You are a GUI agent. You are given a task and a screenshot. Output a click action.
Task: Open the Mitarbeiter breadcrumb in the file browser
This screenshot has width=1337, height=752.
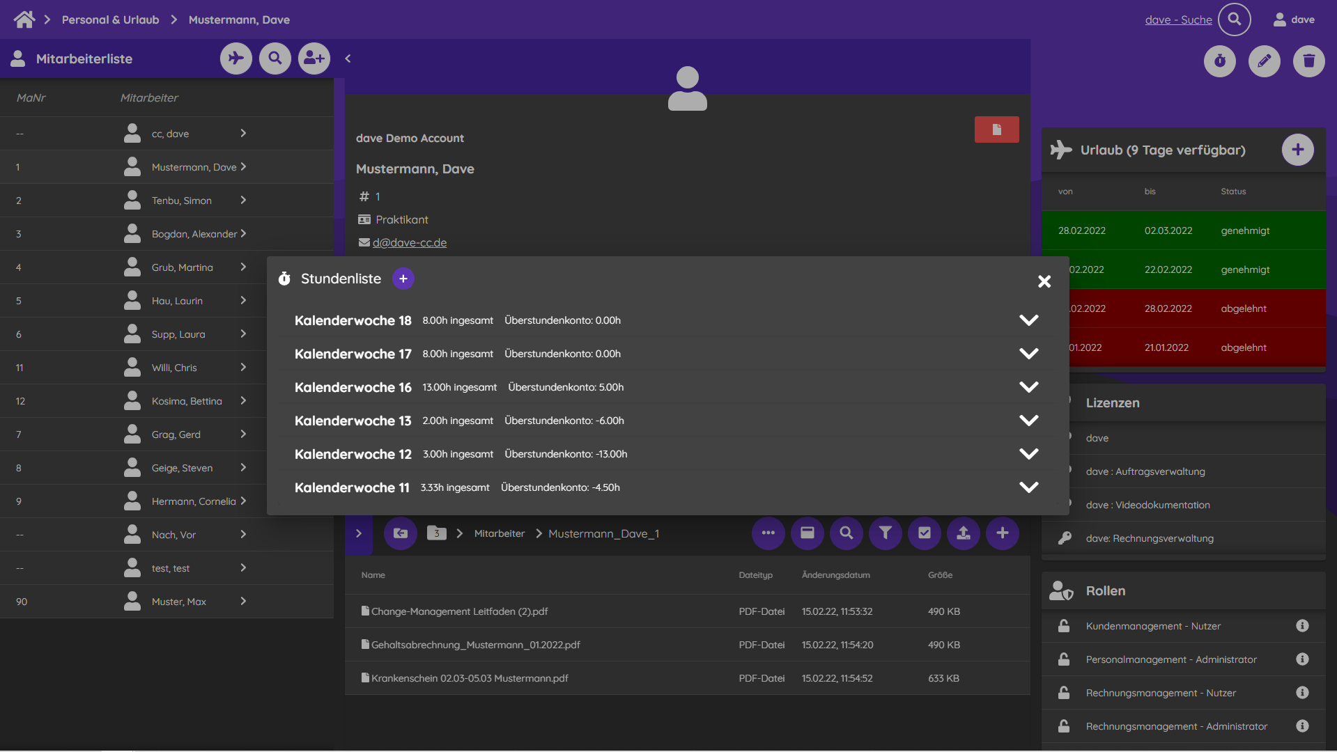click(x=499, y=533)
